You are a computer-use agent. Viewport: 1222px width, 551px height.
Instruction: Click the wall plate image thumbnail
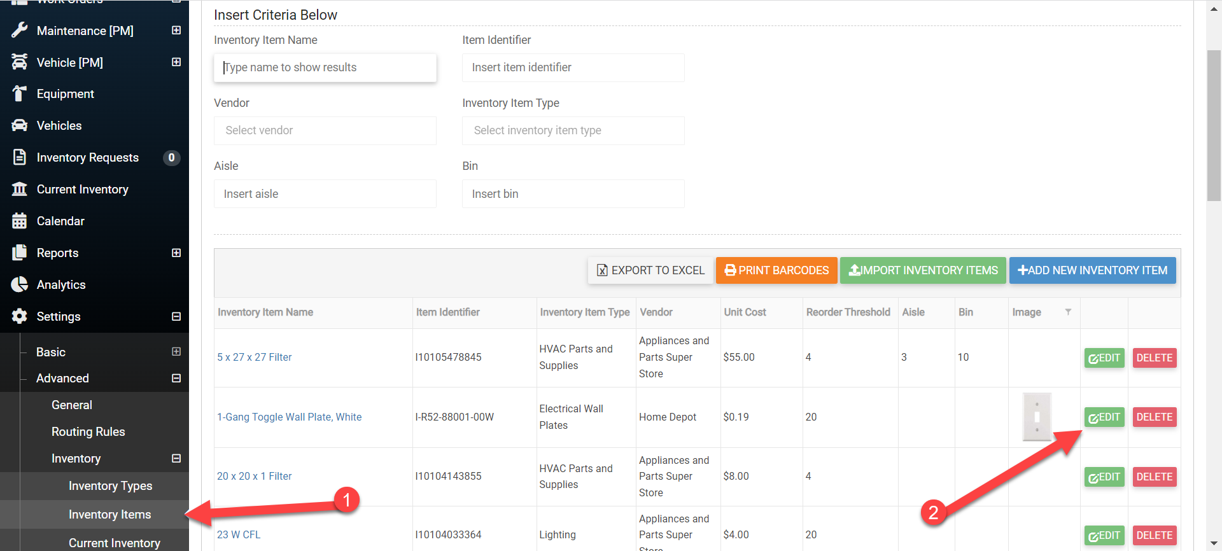click(x=1037, y=417)
